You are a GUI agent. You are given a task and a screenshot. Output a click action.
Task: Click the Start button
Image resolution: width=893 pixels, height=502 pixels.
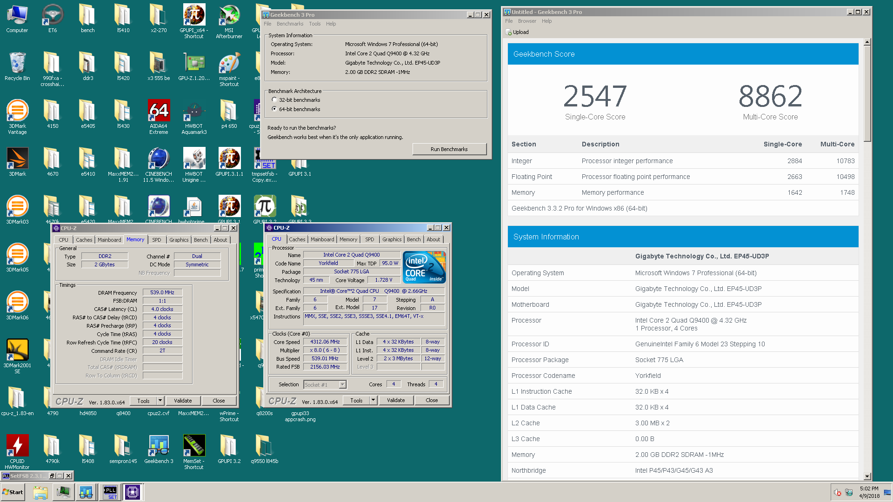pyautogui.click(x=13, y=492)
